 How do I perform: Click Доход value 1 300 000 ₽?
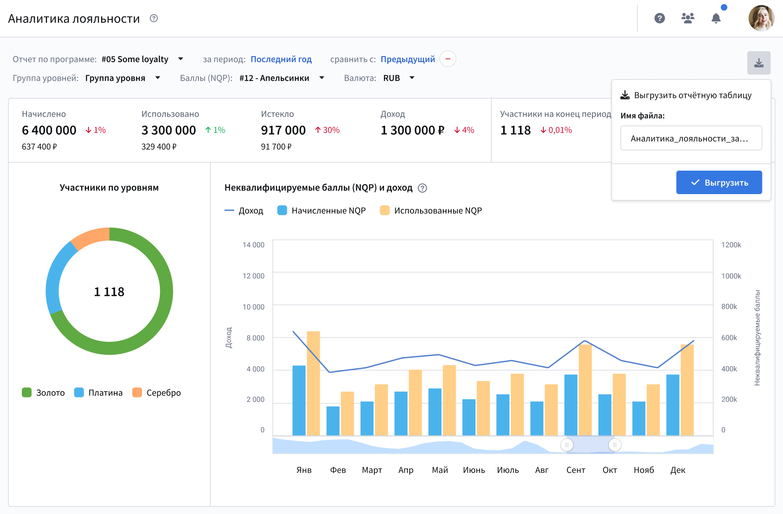412,130
